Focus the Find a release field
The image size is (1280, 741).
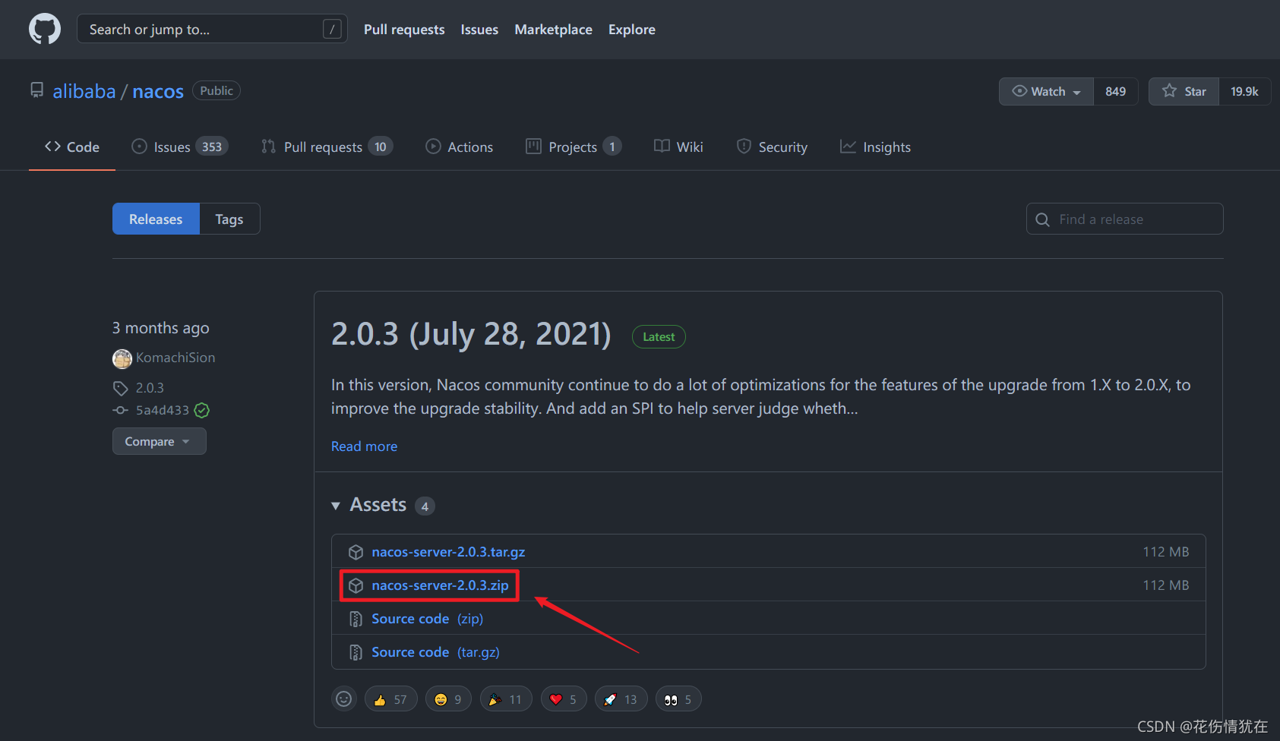click(x=1124, y=219)
